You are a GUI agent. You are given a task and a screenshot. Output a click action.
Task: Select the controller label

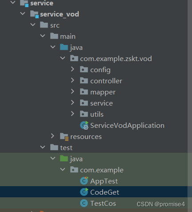tap(106, 81)
